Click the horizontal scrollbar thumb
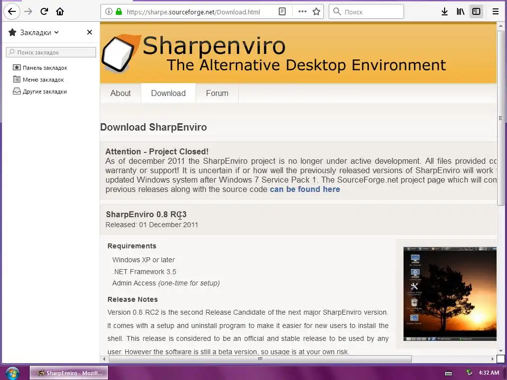 260,359
